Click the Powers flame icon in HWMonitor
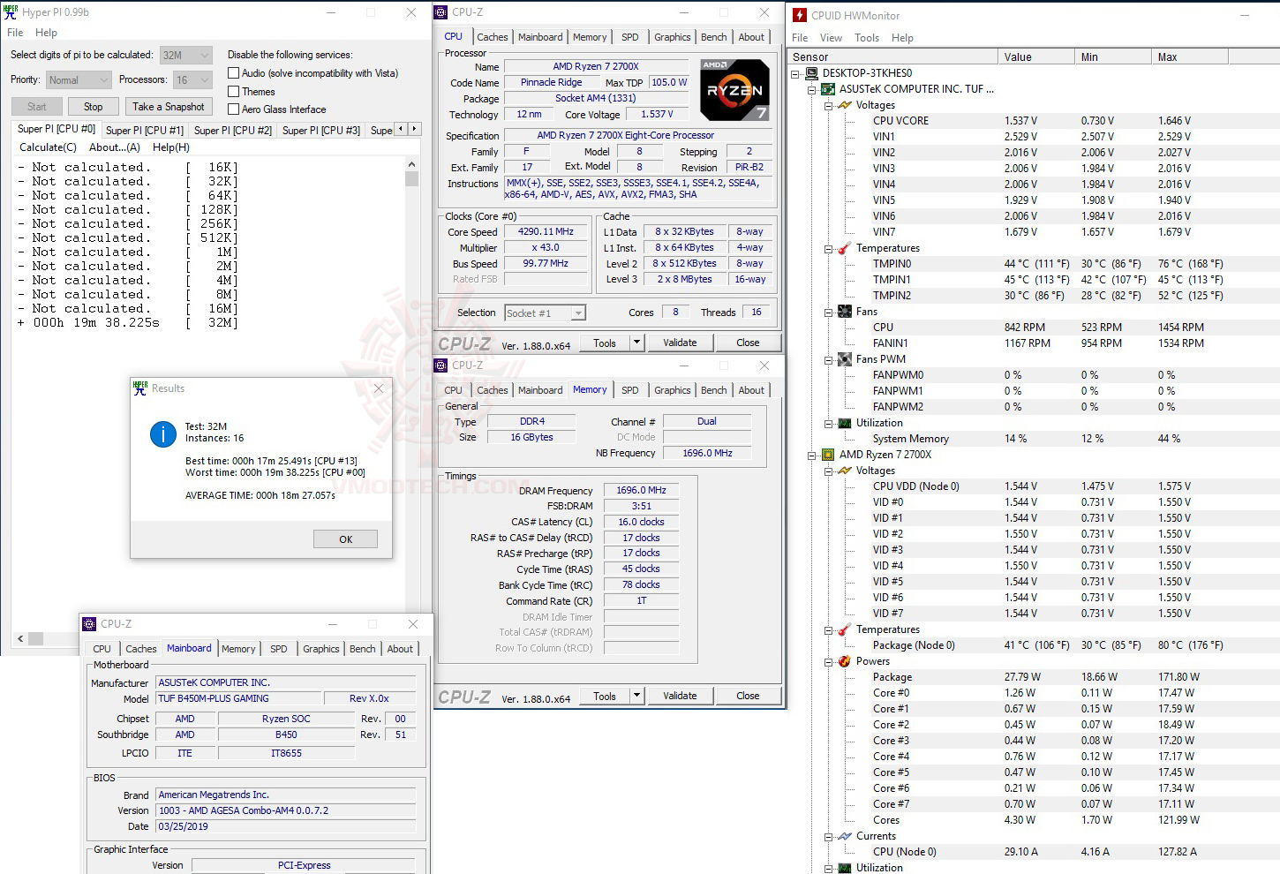Image resolution: width=1280 pixels, height=874 pixels. click(845, 661)
